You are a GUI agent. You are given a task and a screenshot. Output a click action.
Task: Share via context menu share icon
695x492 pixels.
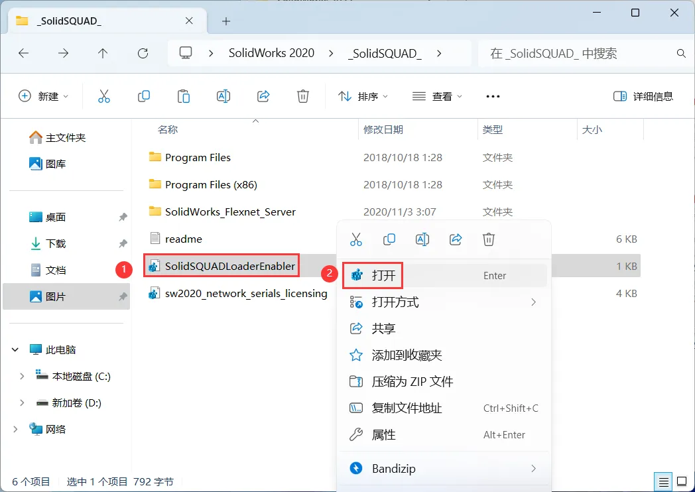[x=456, y=240]
